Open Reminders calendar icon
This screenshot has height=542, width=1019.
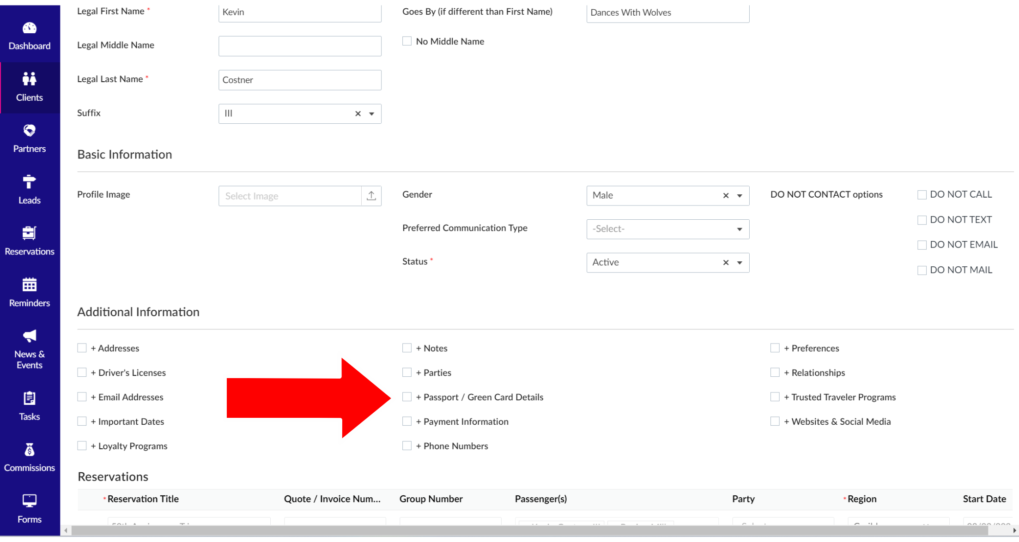[29, 285]
